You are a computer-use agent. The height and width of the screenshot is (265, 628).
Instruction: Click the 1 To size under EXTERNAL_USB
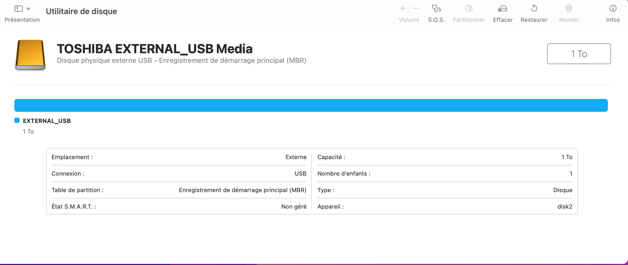tap(28, 132)
